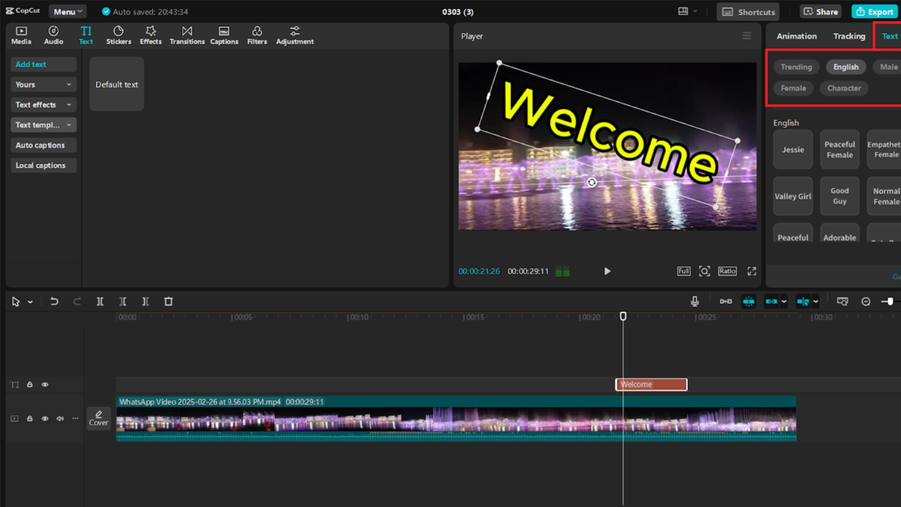
Task: Open the player hamburger menu
Action: (x=747, y=36)
